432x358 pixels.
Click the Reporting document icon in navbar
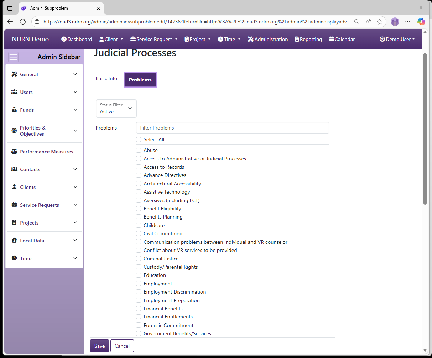297,39
